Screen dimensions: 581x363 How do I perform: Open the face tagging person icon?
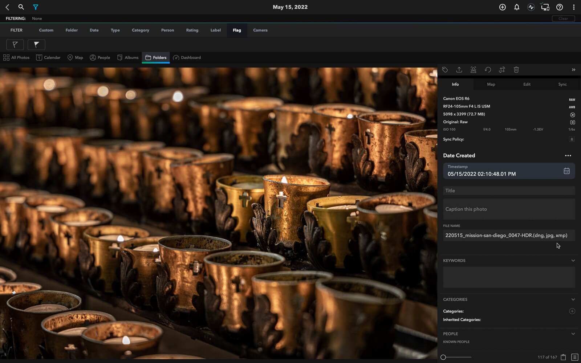[x=473, y=70]
